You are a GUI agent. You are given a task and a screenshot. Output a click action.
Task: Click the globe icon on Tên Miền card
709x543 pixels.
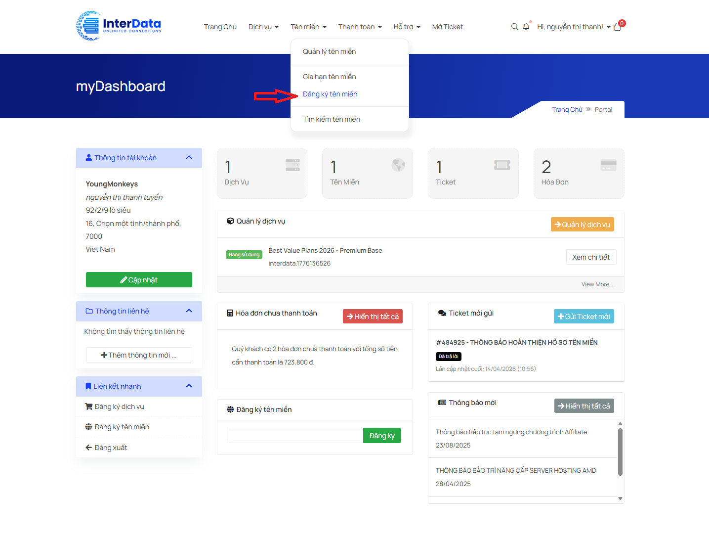point(398,165)
